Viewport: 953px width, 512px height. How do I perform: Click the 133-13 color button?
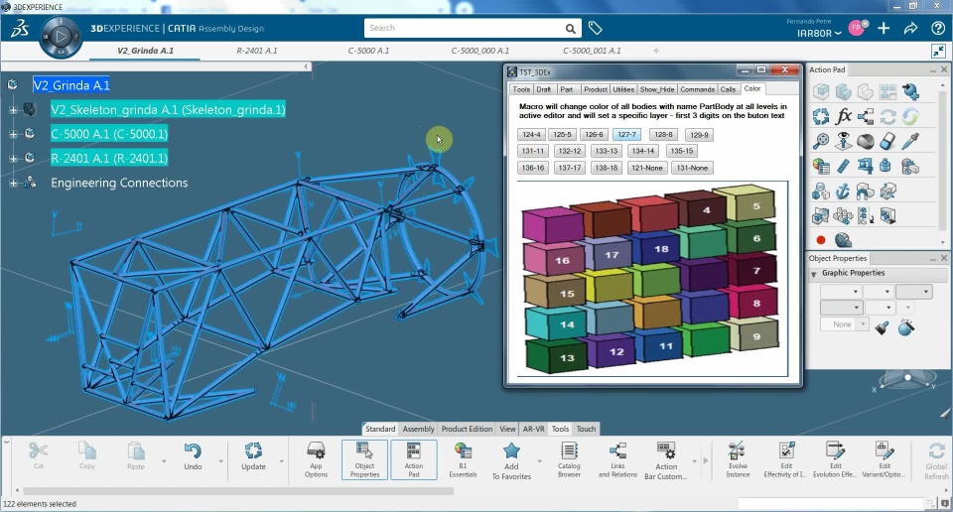[x=606, y=151]
